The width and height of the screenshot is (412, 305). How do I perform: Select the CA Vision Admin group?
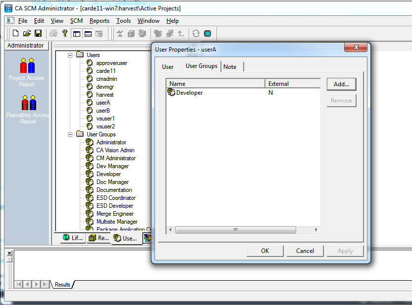115,150
